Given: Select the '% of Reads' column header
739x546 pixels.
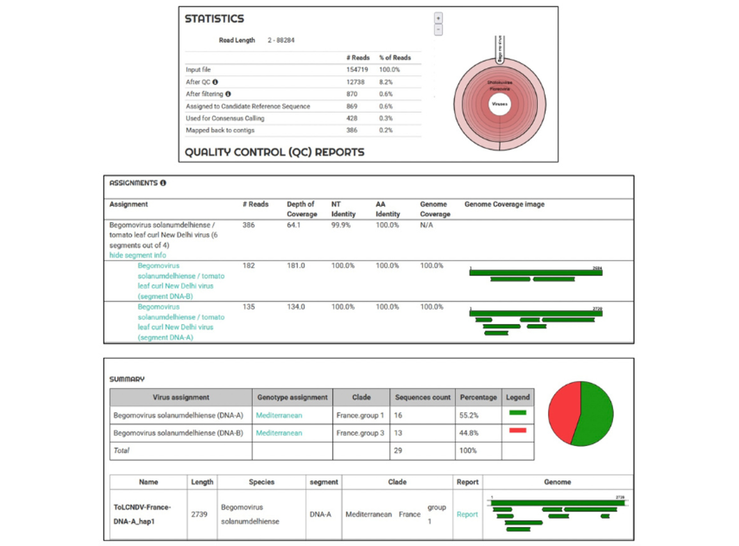Looking at the screenshot, I should click(x=395, y=57).
